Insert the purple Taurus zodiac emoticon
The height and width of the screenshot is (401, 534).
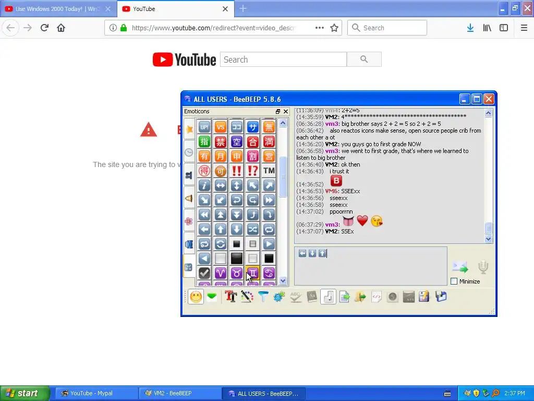point(237,273)
